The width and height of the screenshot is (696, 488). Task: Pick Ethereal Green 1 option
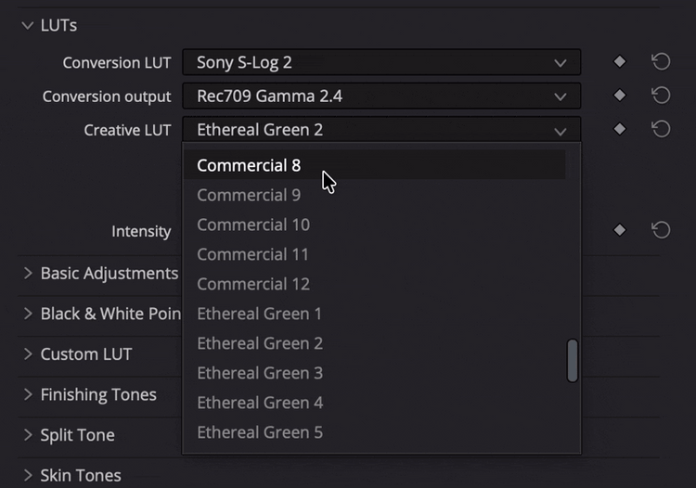[x=375, y=314]
